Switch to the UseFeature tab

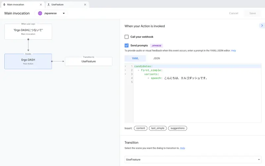tap(67, 5)
